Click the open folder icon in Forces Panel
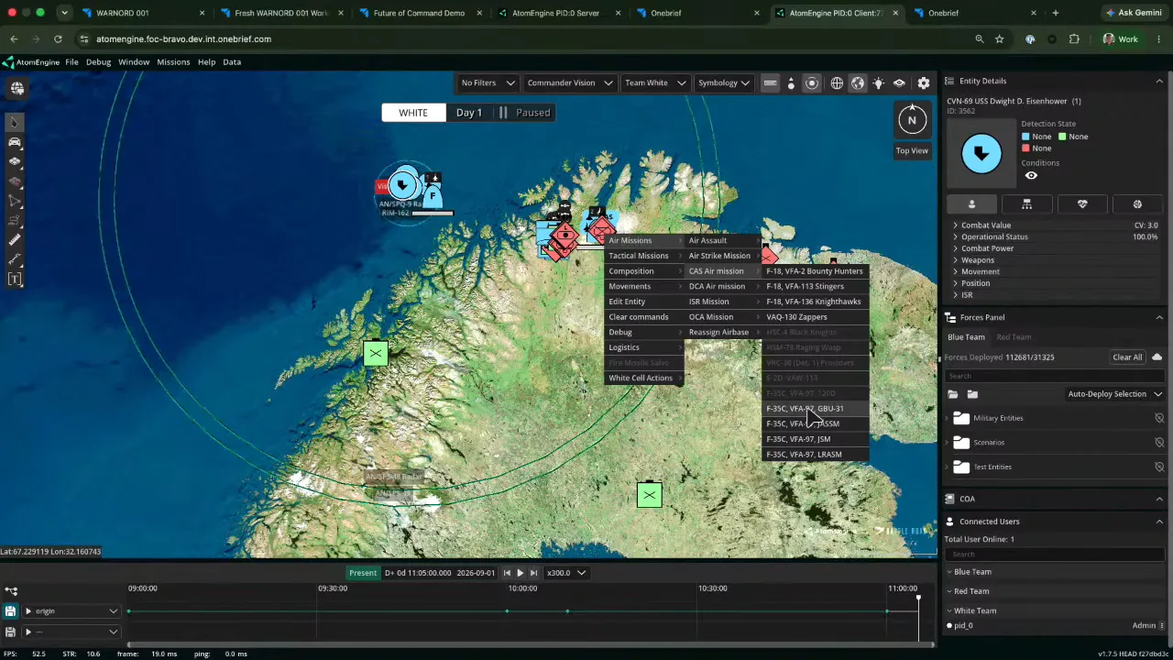The height and width of the screenshot is (660, 1173). coord(953,394)
